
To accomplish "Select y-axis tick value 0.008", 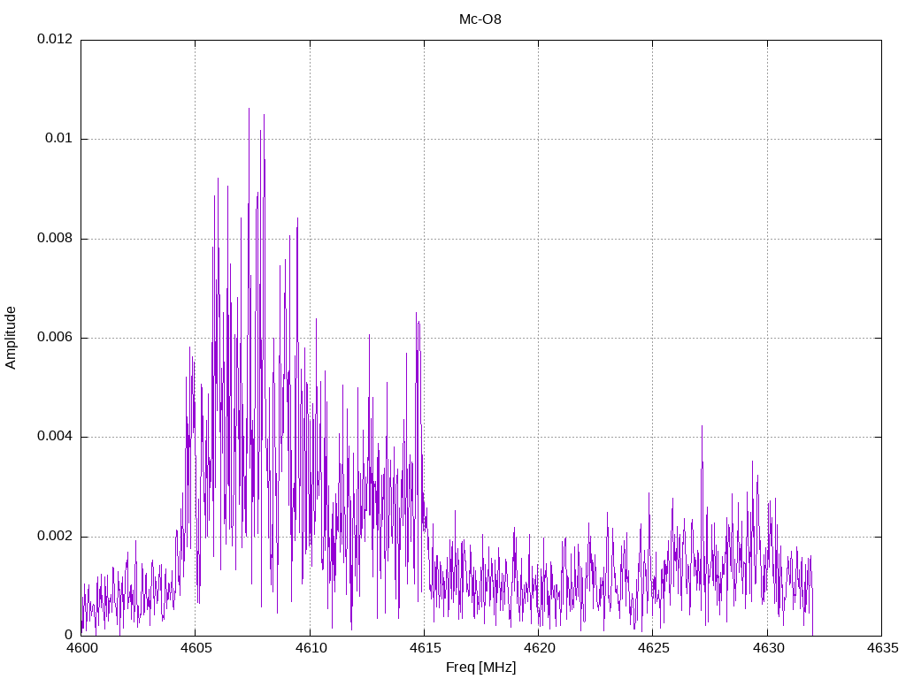I will (55, 239).
